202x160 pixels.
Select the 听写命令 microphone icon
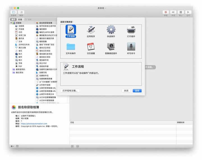(x=131, y=47)
